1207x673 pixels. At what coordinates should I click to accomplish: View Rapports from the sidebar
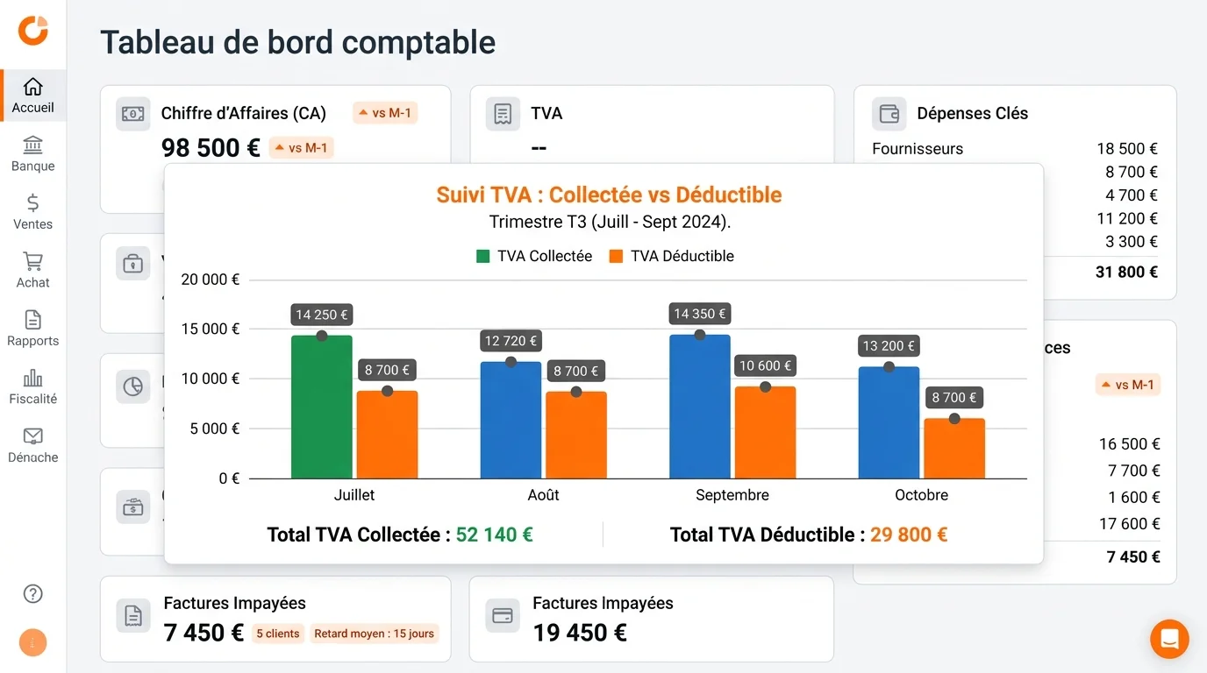click(x=32, y=329)
